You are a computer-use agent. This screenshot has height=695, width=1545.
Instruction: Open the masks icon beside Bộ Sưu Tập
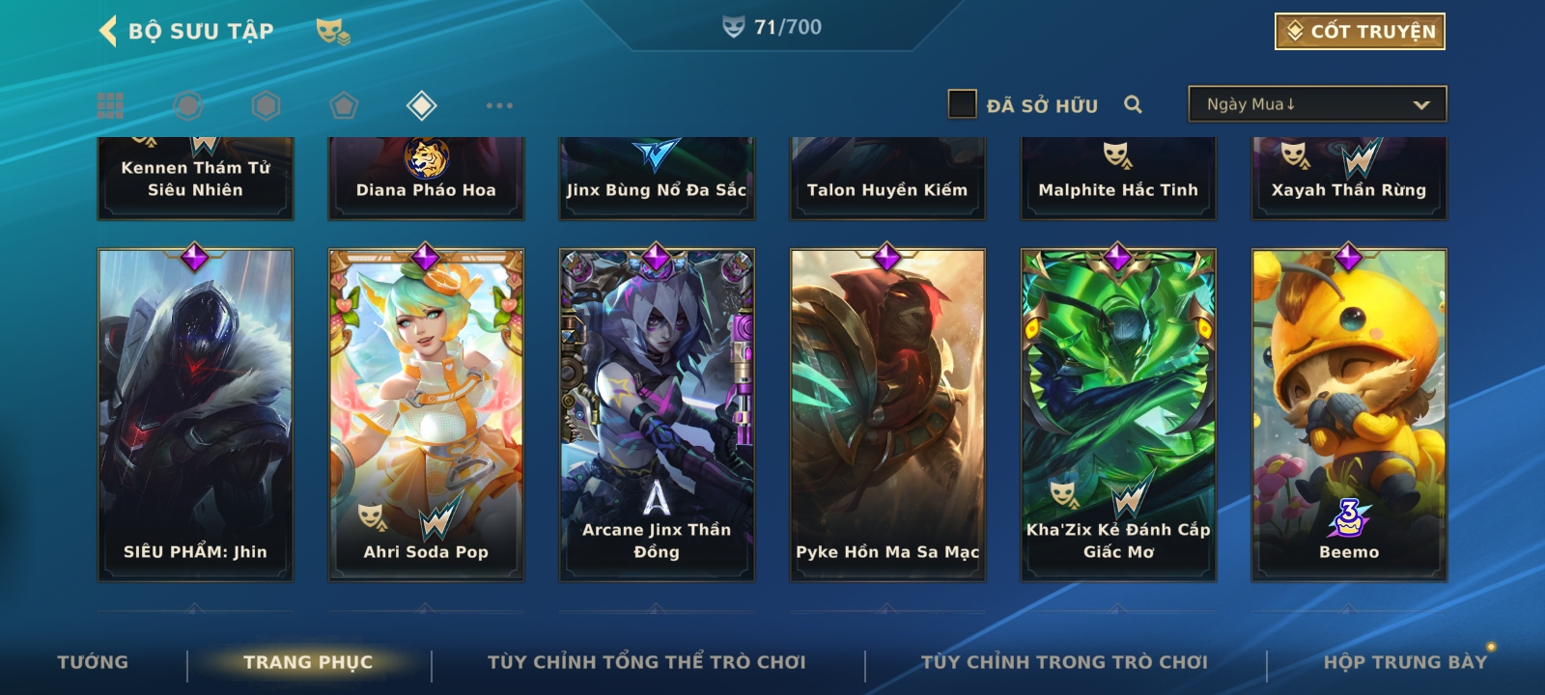click(x=333, y=32)
